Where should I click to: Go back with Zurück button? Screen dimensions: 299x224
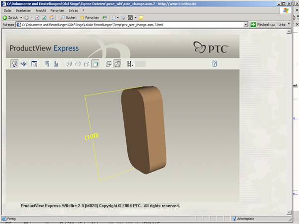tap(10, 17)
